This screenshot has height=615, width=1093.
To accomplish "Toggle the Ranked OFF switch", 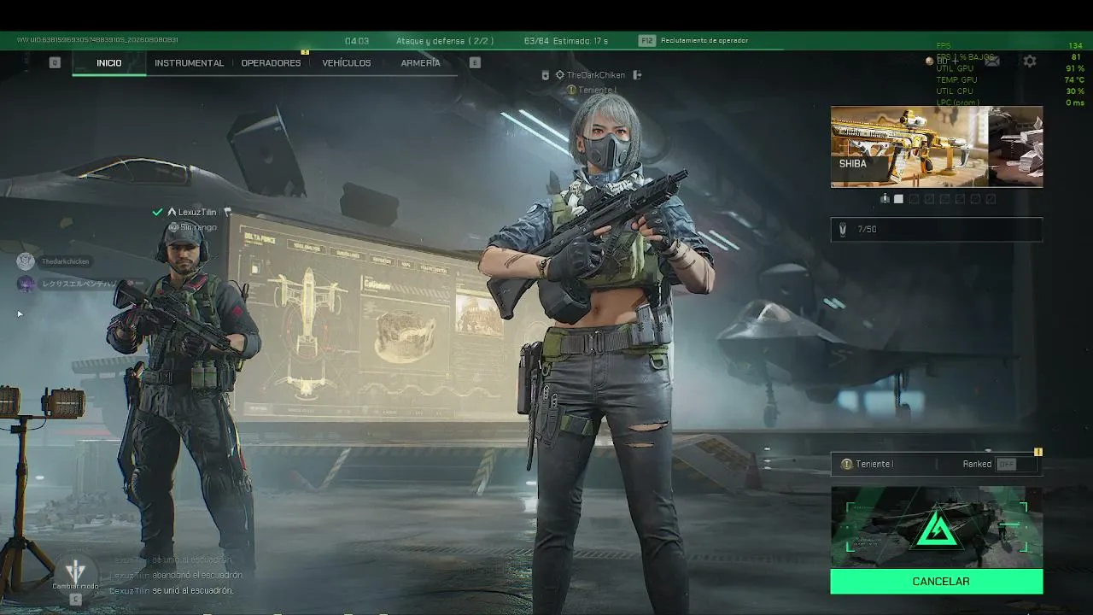I will pyautogui.click(x=1014, y=464).
